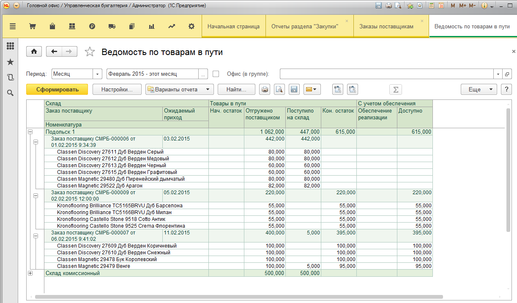Screen dimensions: 517x303
Task: Collapse order СМРБ-000006 group
Action: point(36,142)
